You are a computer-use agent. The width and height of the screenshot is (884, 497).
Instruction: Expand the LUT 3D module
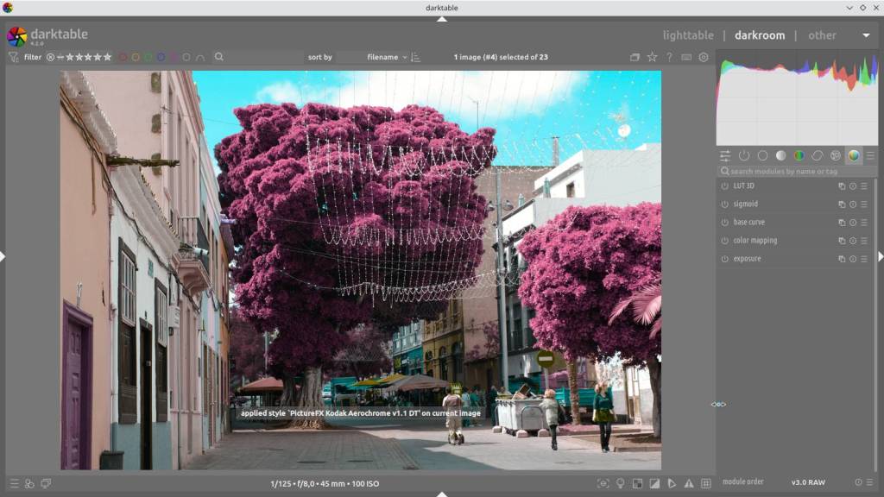click(x=743, y=186)
